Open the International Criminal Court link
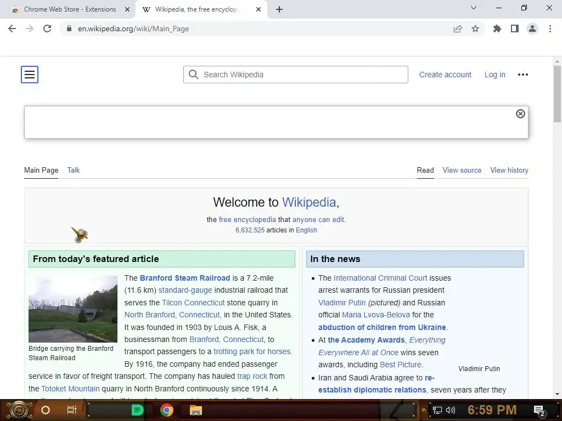The image size is (562, 421). pos(380,278)
